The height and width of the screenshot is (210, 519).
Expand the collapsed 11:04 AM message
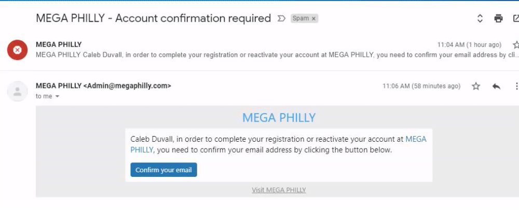point(259,54)
